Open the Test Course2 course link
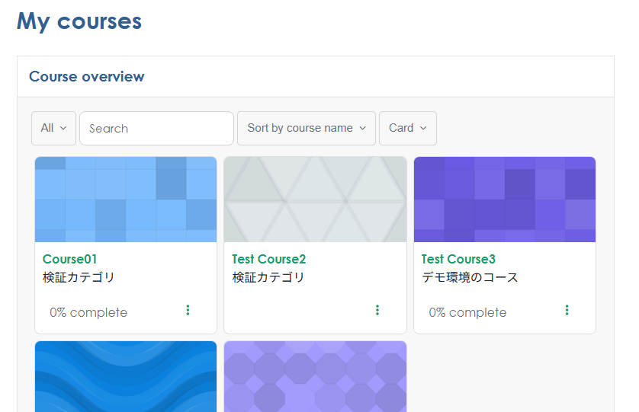The image size is (639, 412). click(269, 259)
